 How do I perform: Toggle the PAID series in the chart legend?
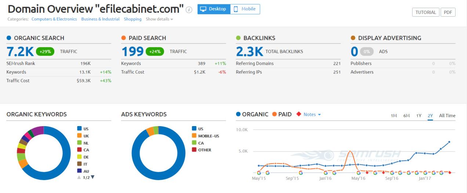[x=282, y=114]
